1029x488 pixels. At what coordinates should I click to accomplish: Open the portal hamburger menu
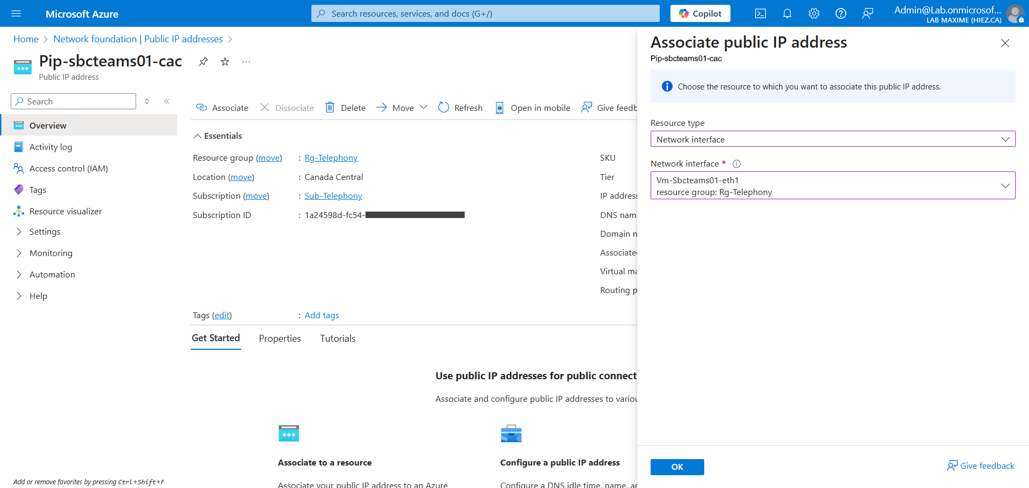pos(16,14)
